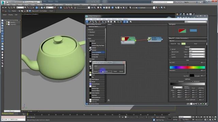
Task: Select the Monochrome channels radio button
Action: click(x=170, y=52)
